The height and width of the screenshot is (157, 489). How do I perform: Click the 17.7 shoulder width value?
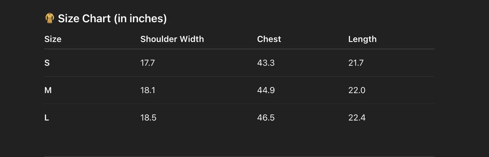coord(148,63)
